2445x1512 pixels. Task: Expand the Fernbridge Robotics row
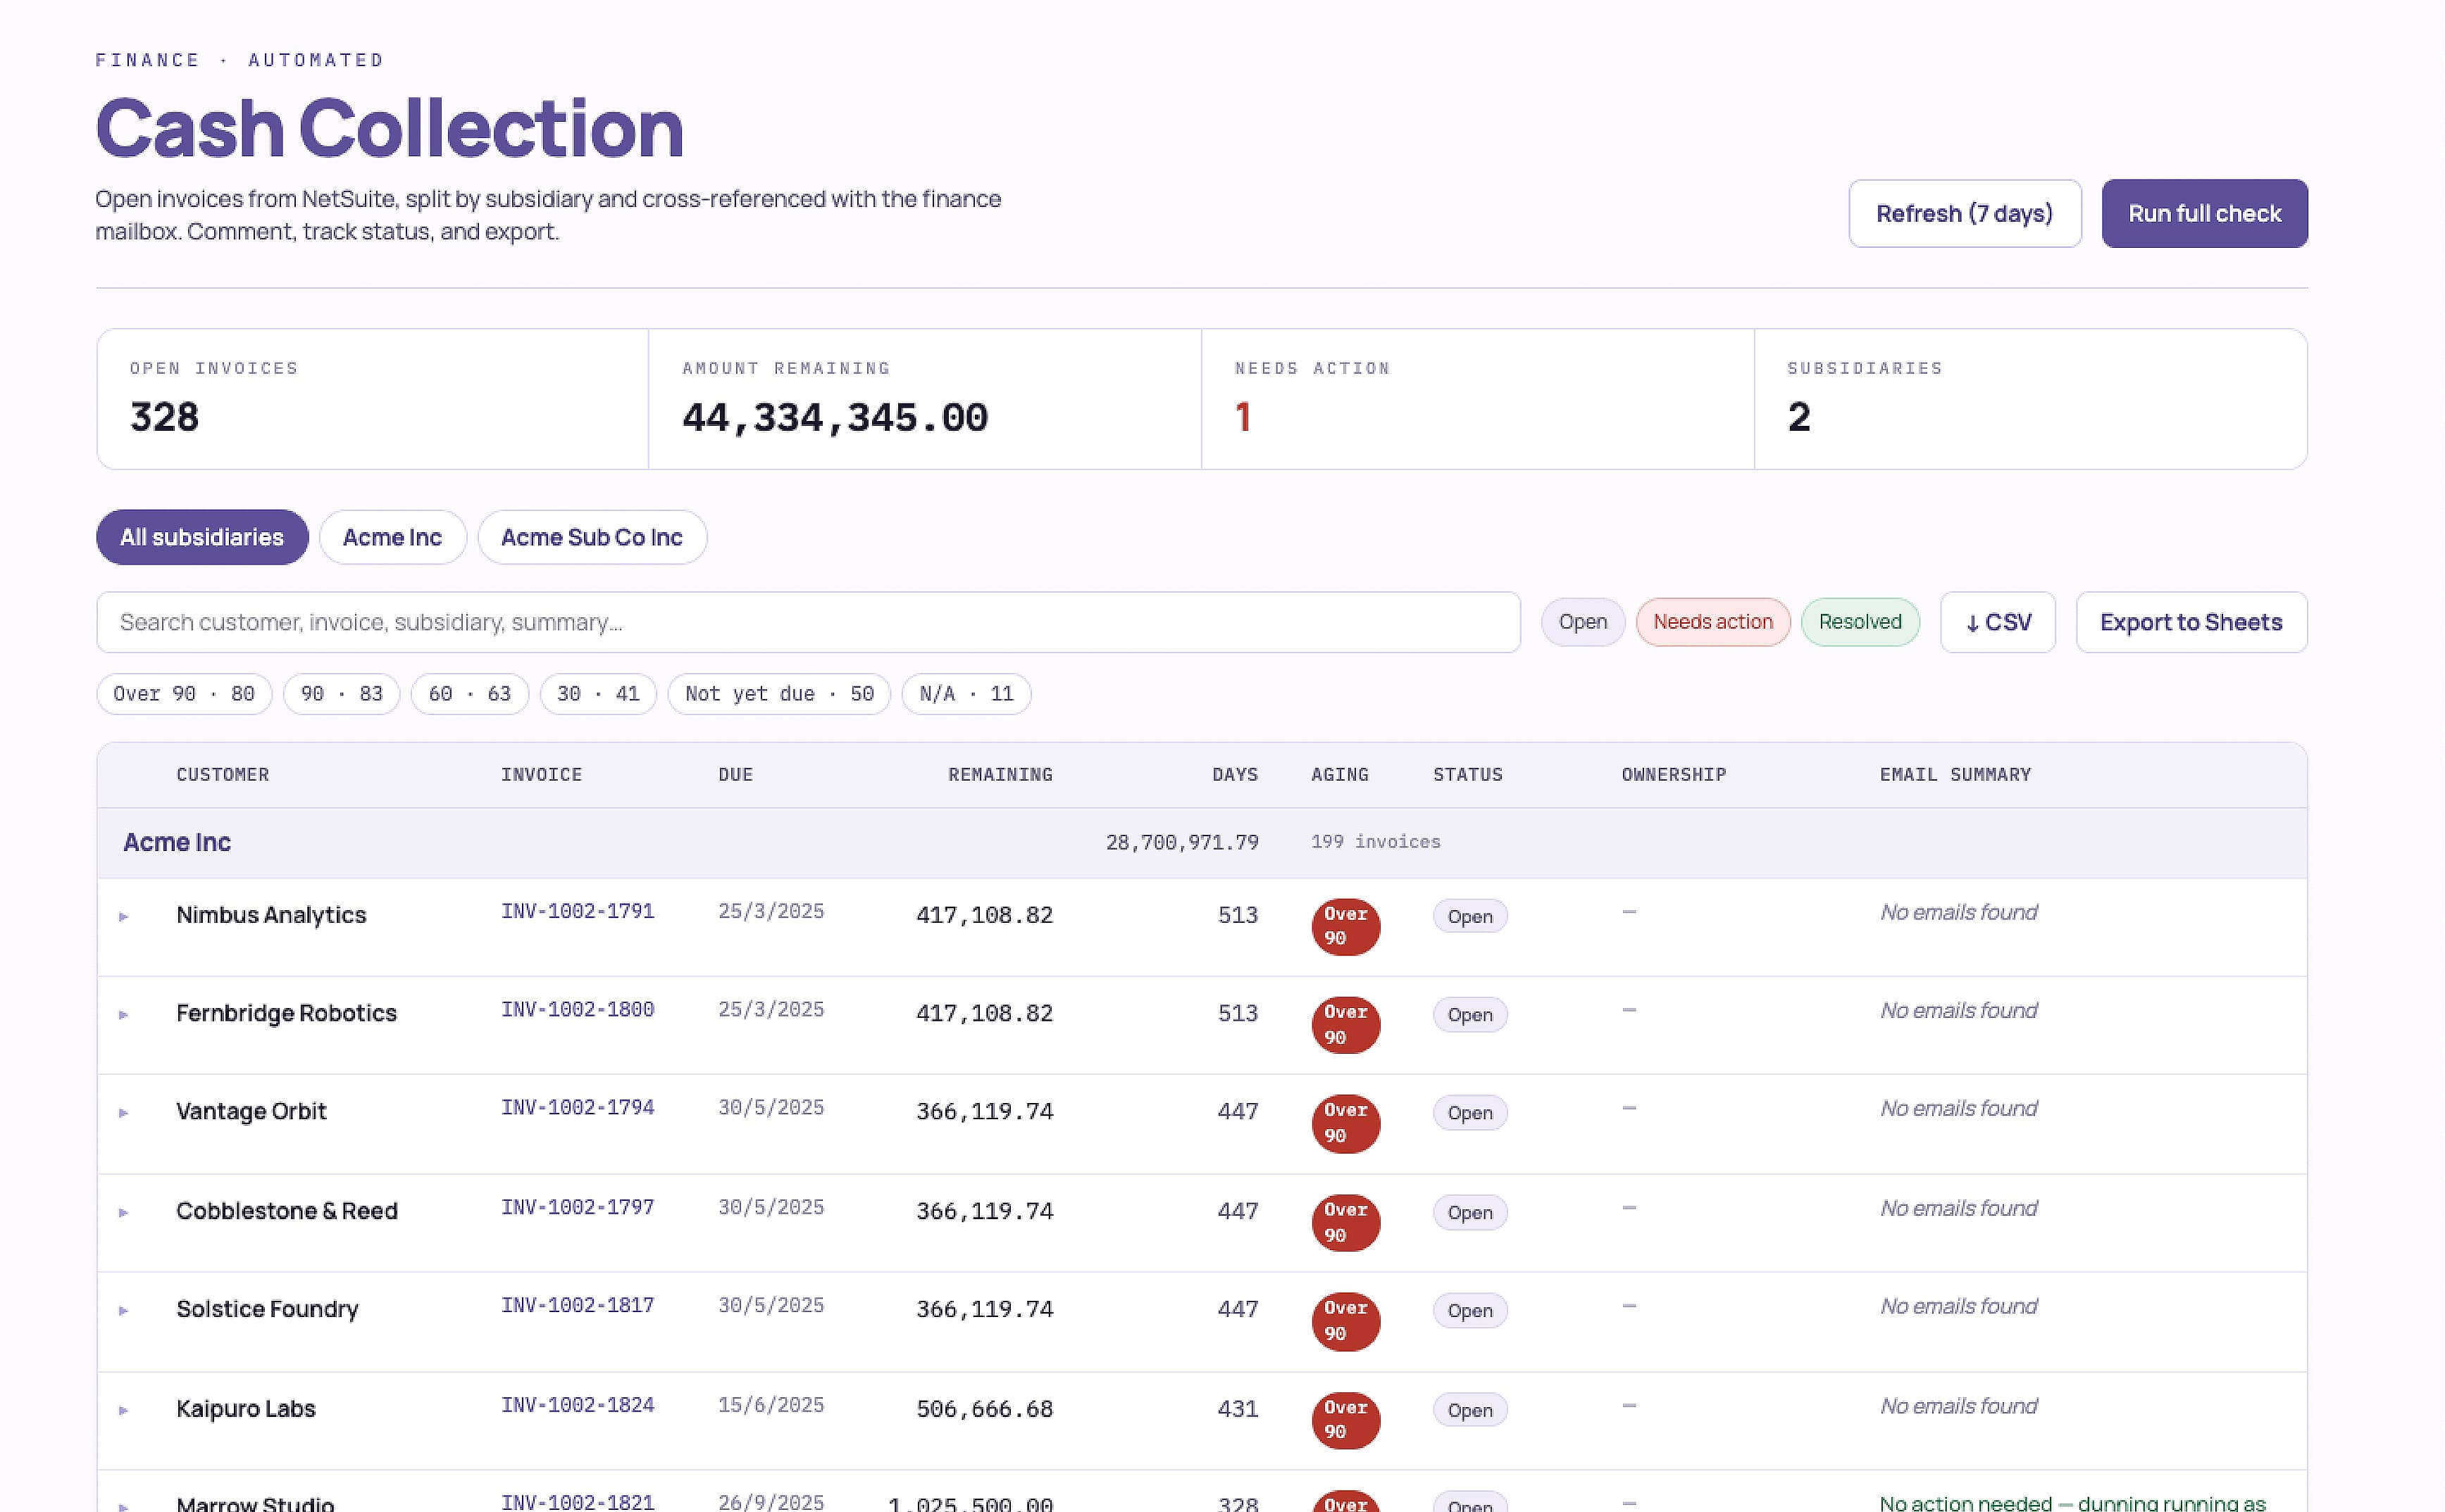(123, 1014)
